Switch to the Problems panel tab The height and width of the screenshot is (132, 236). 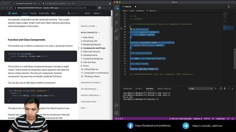(128, 89)
